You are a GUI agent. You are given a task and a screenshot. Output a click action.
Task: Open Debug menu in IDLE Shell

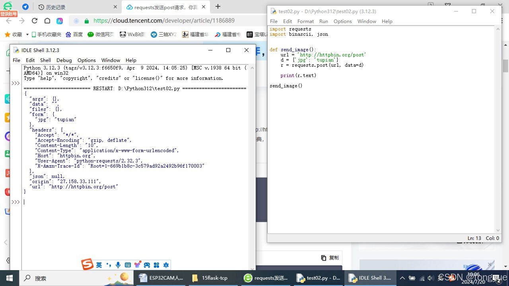(64, 60)
